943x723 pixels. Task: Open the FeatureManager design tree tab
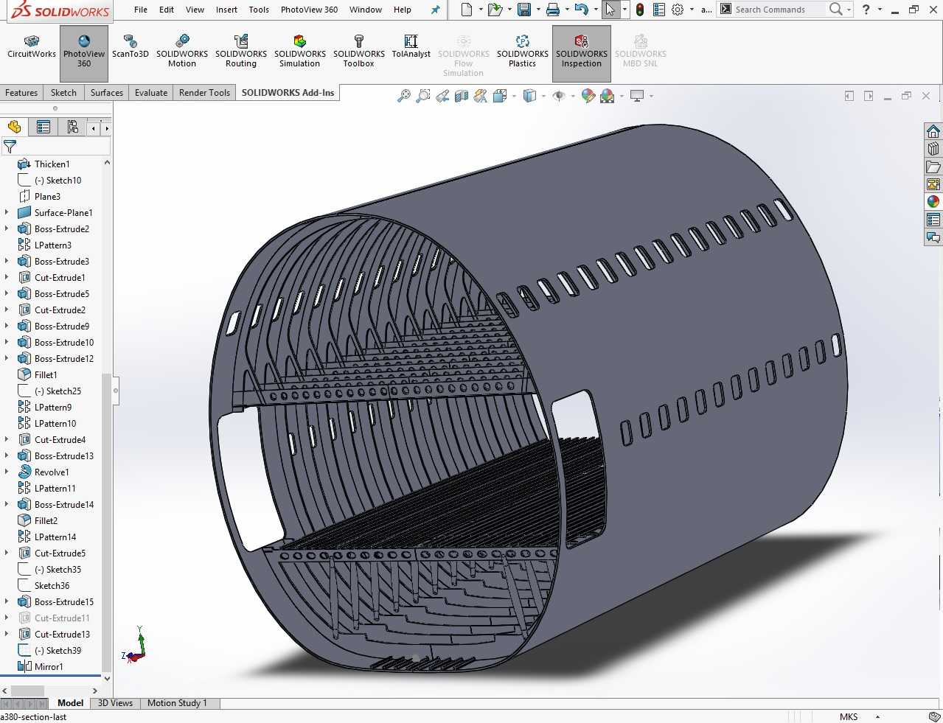click(15, 127)
